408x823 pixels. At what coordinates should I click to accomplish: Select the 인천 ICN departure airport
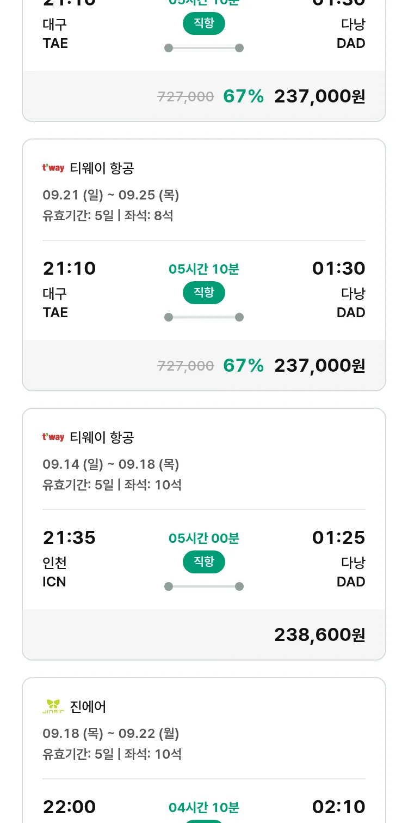point(54,572)
